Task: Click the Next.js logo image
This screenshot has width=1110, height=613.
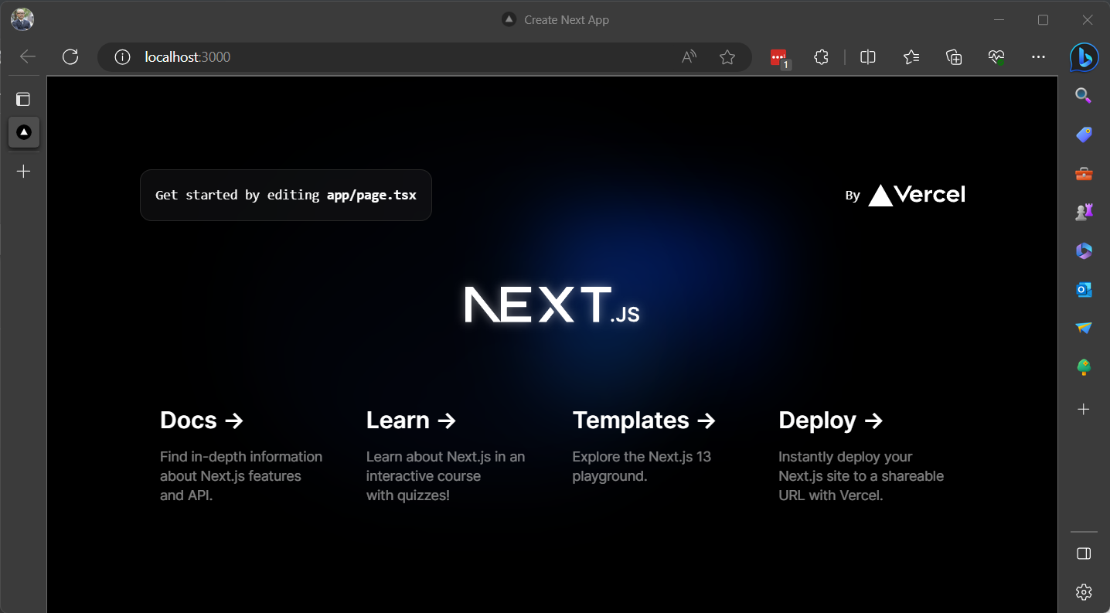Action: click(552, 305)
